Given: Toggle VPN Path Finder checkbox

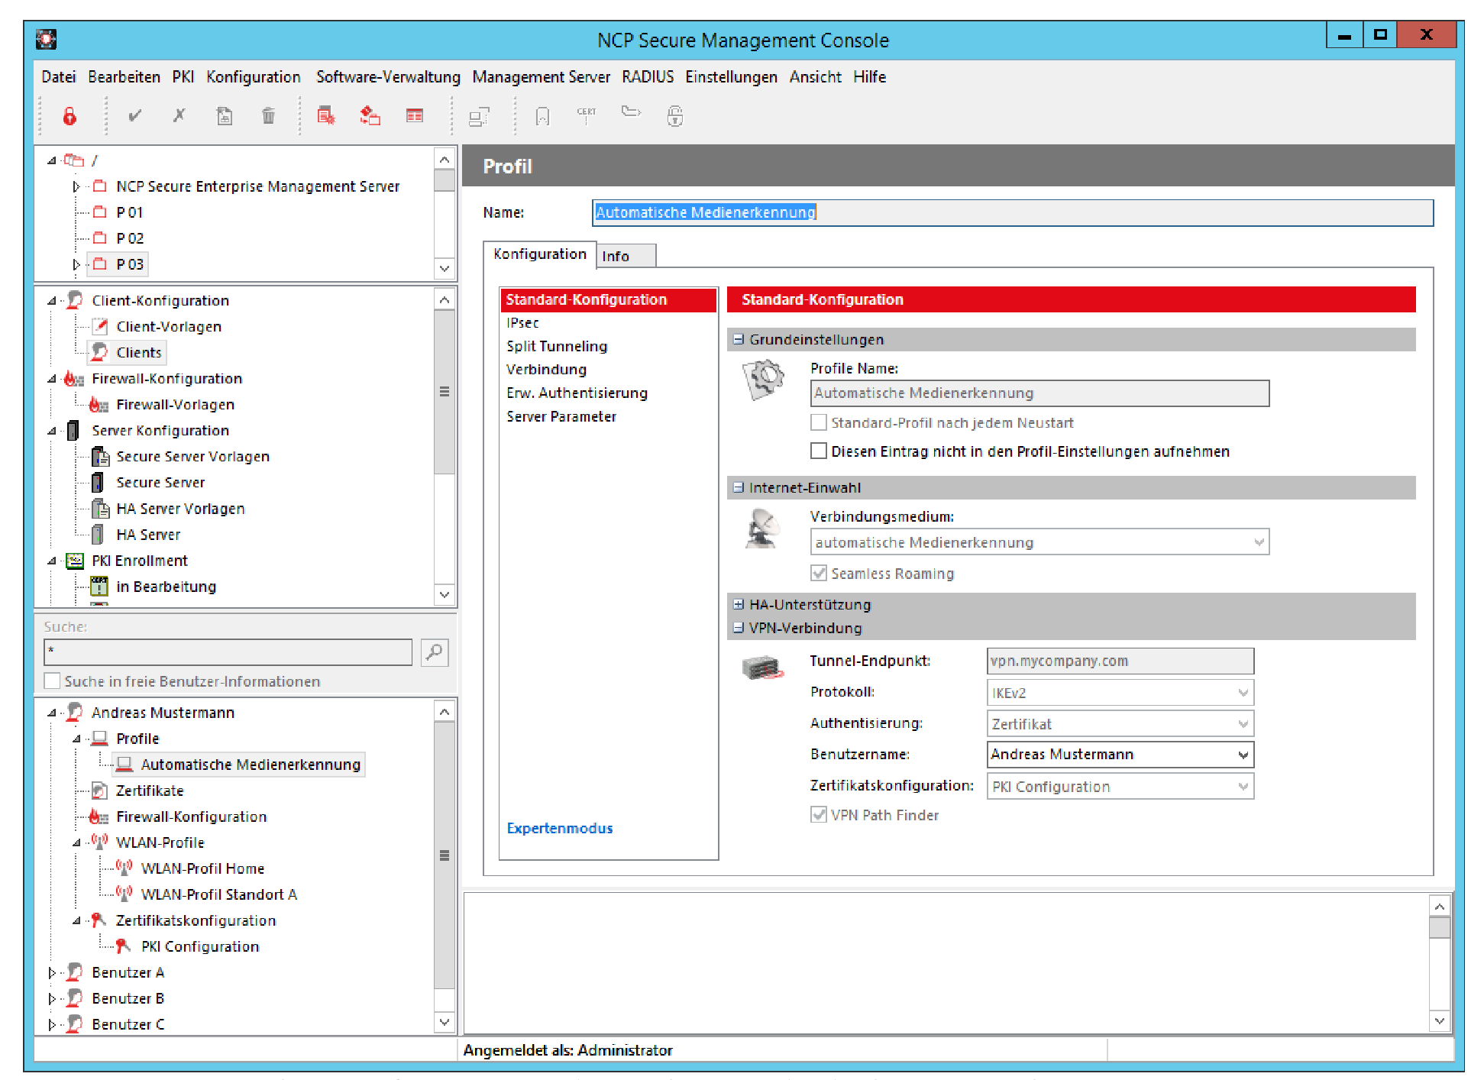Looking at the screenshot, I should [x=818, y=815].
